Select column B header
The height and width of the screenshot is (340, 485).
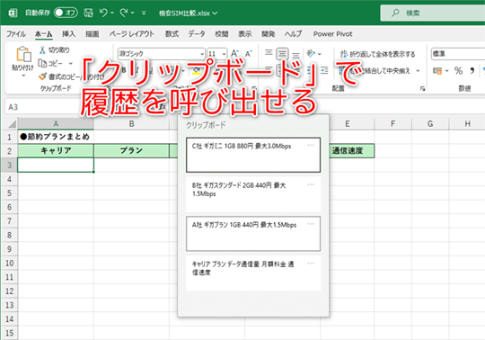coord(131,124)
